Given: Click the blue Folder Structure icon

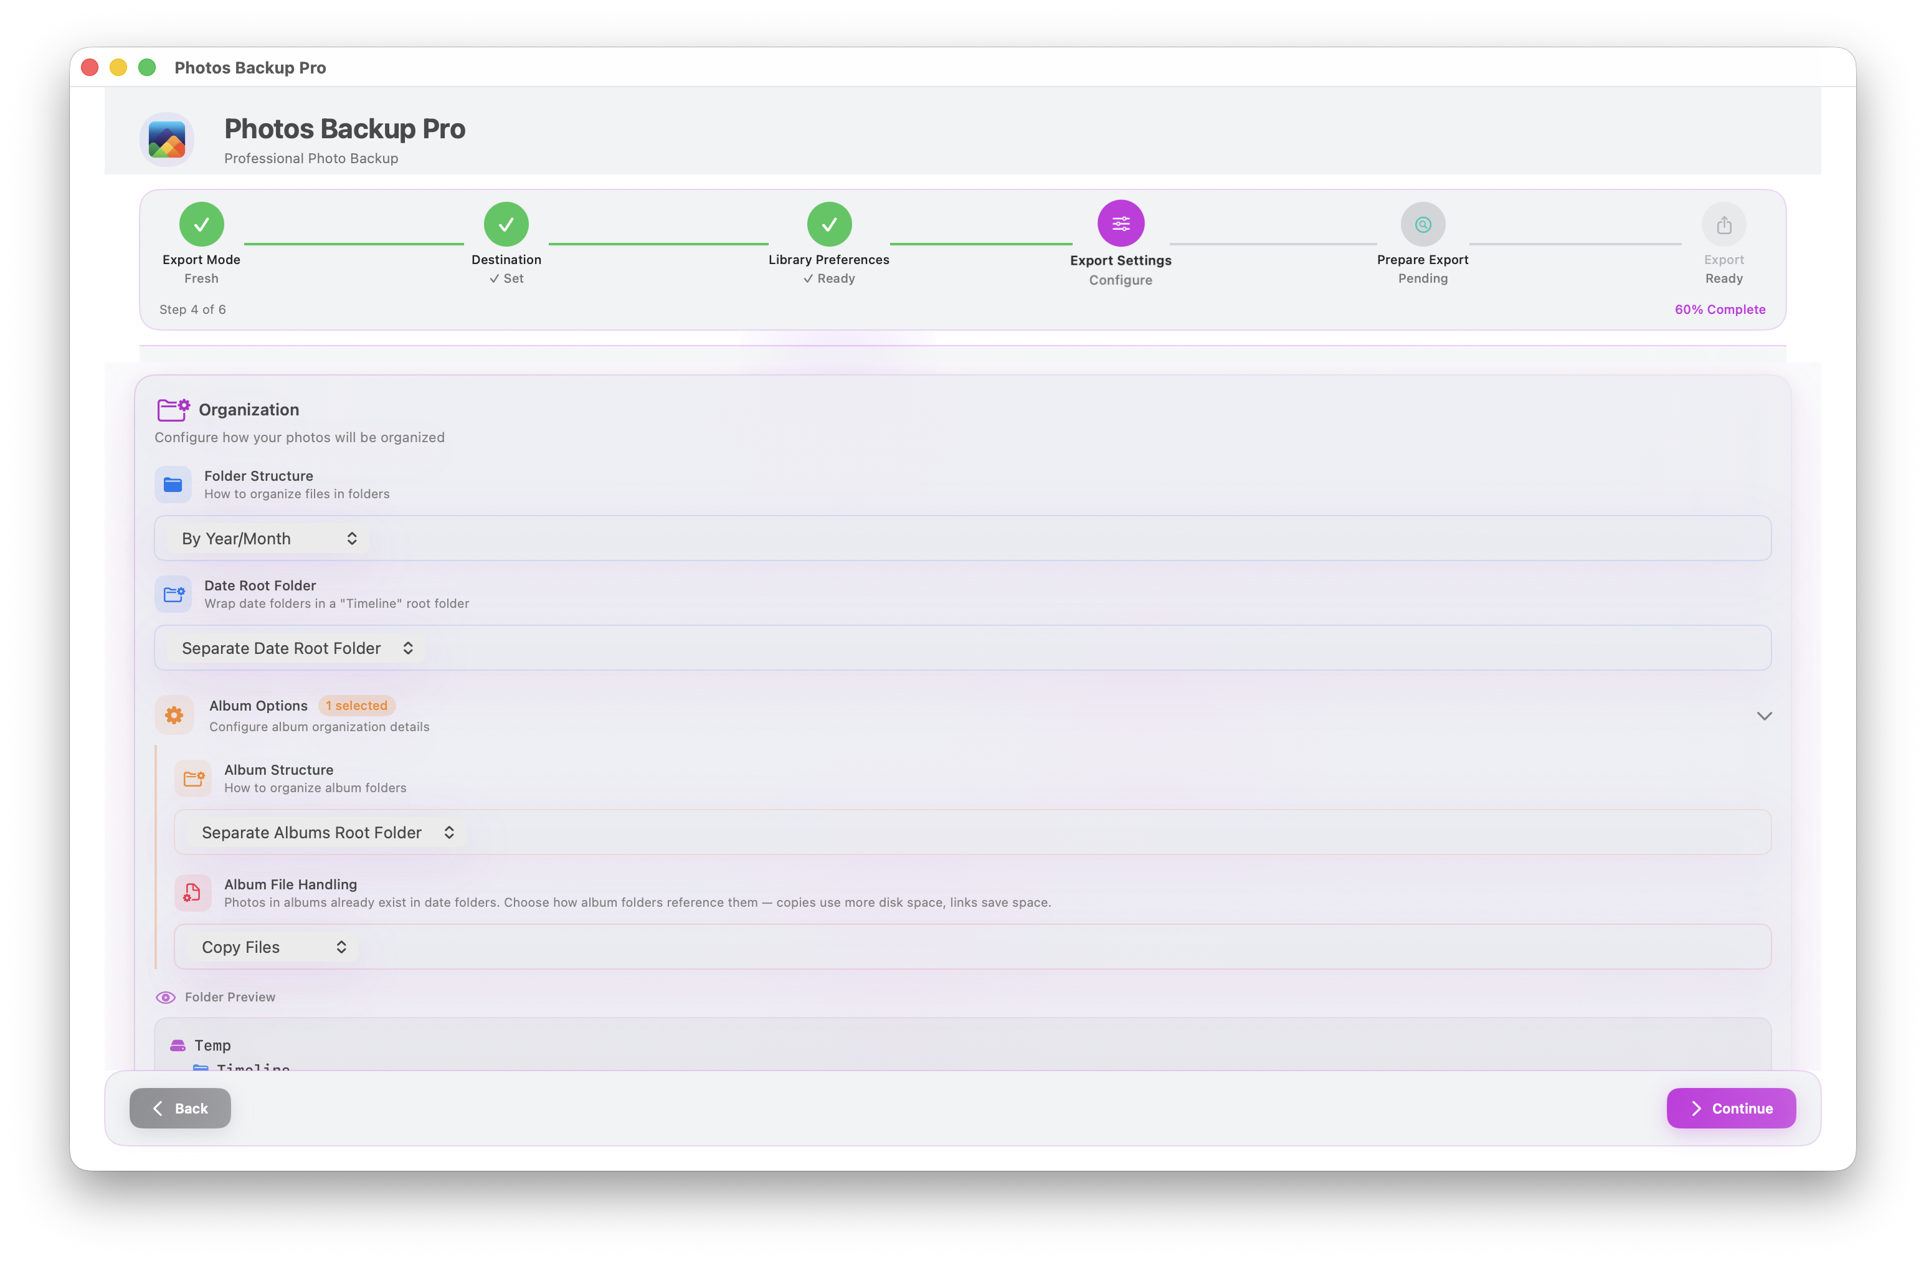Looking at the screenshot, I should coord(173,485).
